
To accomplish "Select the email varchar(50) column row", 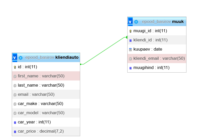I will pyautogui.click(x=36, y=95).
